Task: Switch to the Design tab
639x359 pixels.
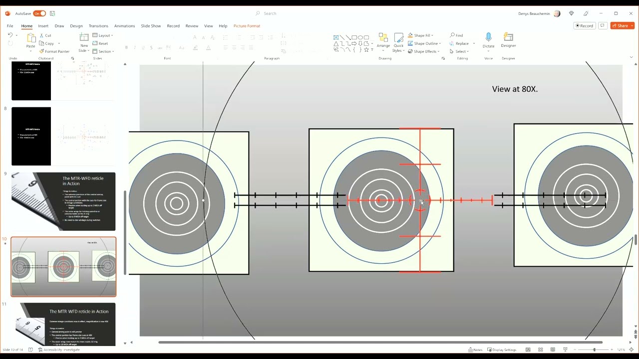Action: [x=76, y=26]
